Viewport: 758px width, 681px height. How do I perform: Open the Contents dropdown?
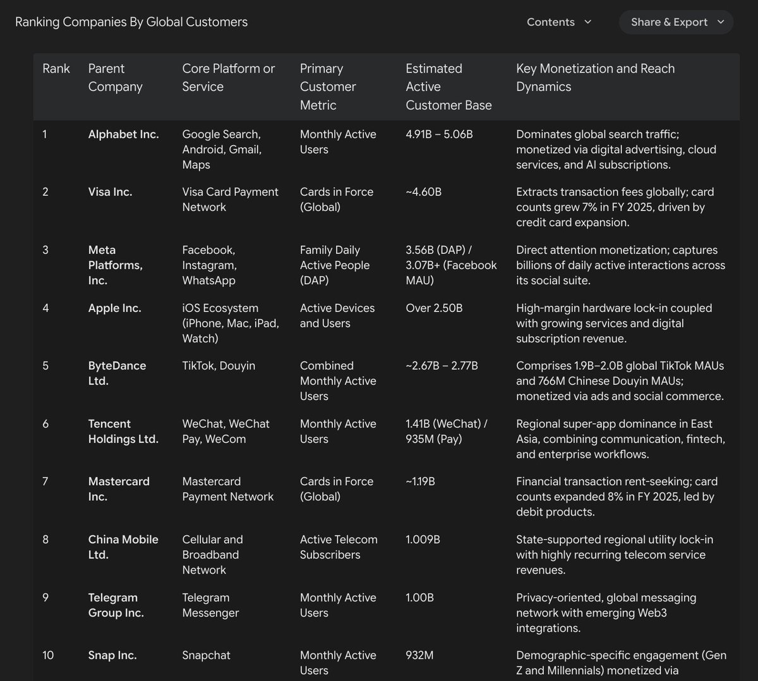pyautogui.click(x=560, y=22)
